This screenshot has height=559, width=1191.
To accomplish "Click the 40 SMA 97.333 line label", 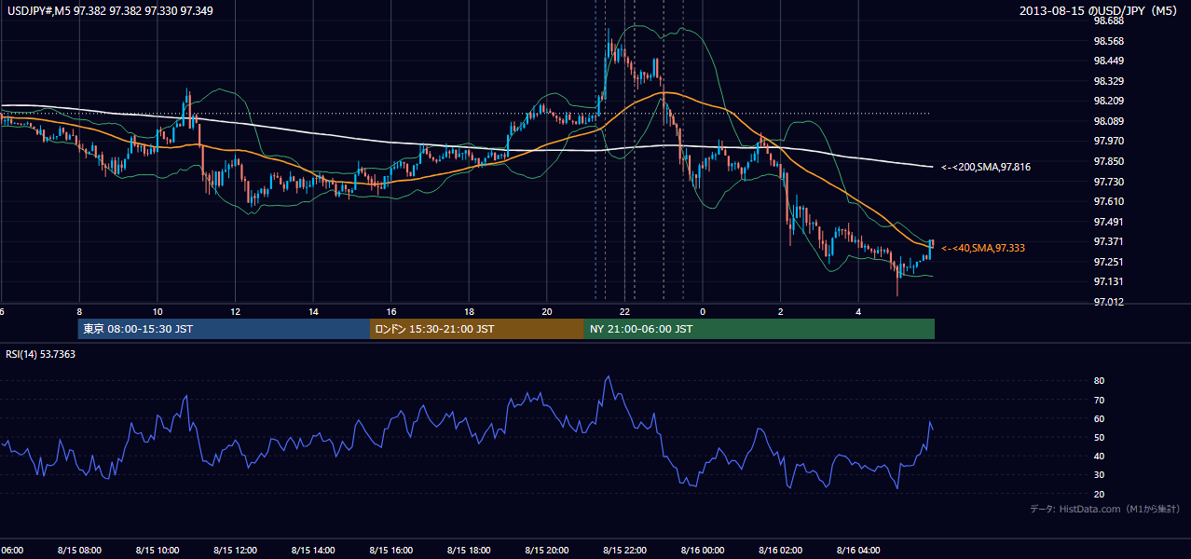I will (x=982, y=248).
